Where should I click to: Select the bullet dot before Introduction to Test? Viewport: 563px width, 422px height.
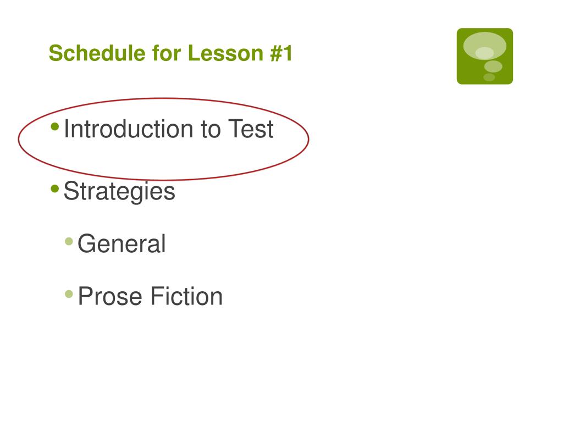pos(55,127)
